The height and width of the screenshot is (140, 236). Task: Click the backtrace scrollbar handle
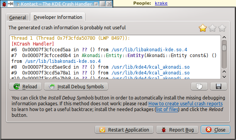[224, 48]
